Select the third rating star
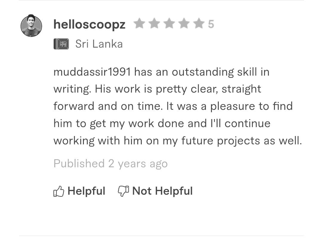The height and width of the screenshot is (242, 322). pos(169,24)
